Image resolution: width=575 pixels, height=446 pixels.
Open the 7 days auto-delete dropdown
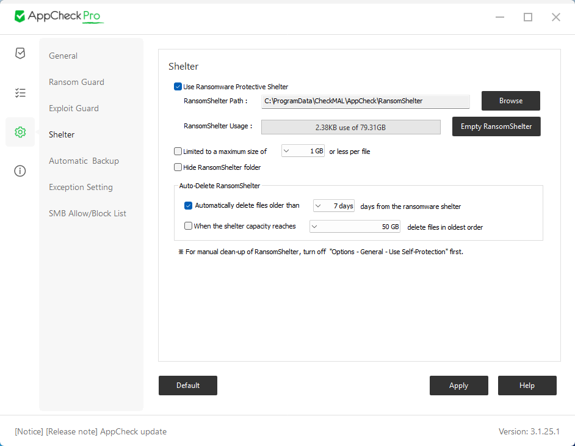pyautogui.click(x=334, y=205)
